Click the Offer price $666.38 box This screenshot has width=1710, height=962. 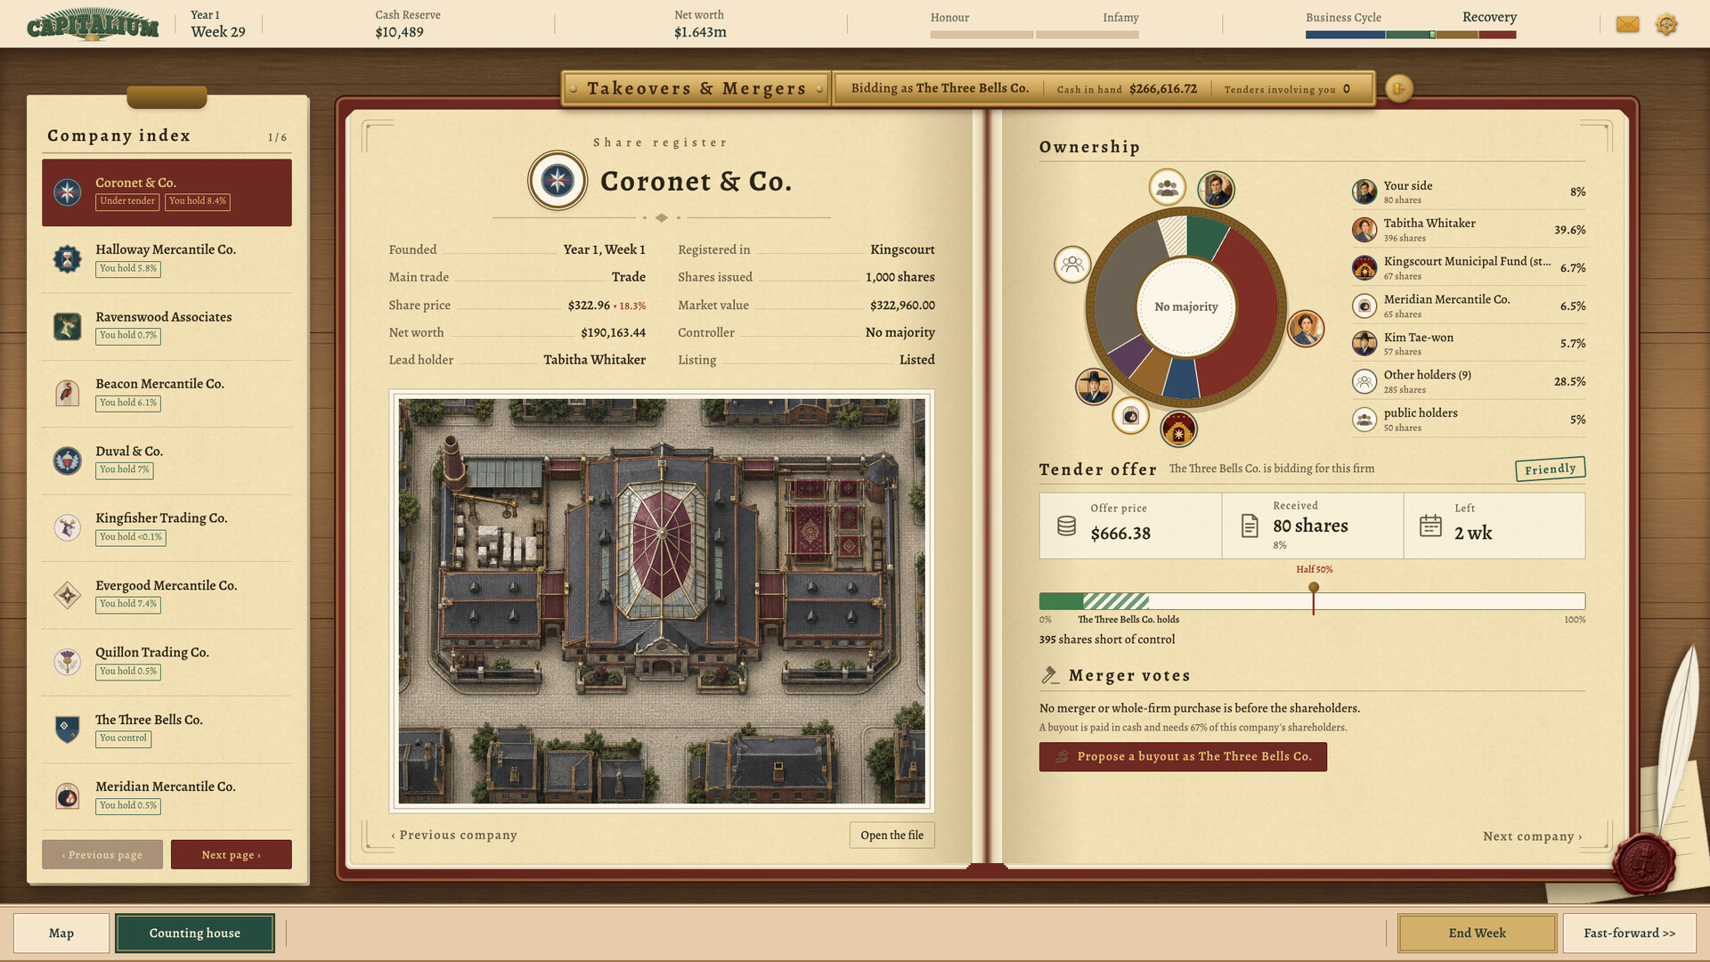1130,526
